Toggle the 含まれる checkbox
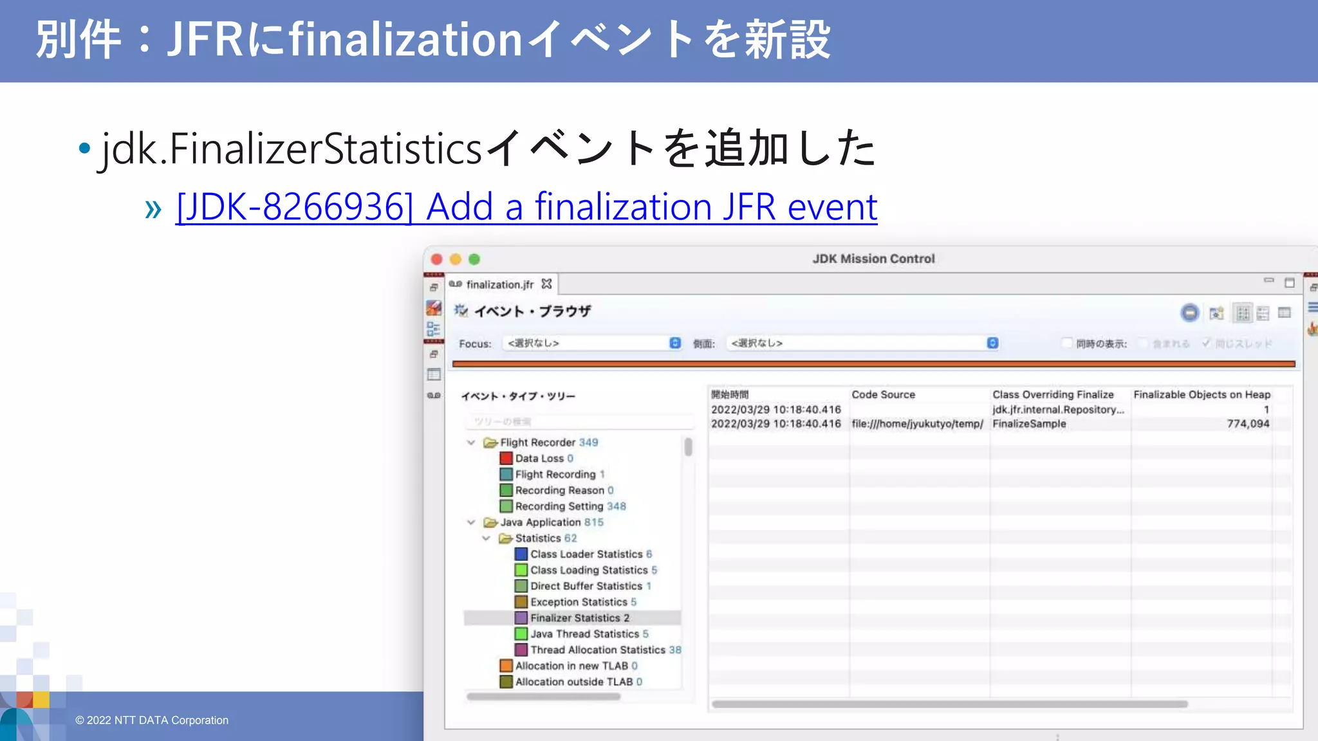 click(1143, 343)
